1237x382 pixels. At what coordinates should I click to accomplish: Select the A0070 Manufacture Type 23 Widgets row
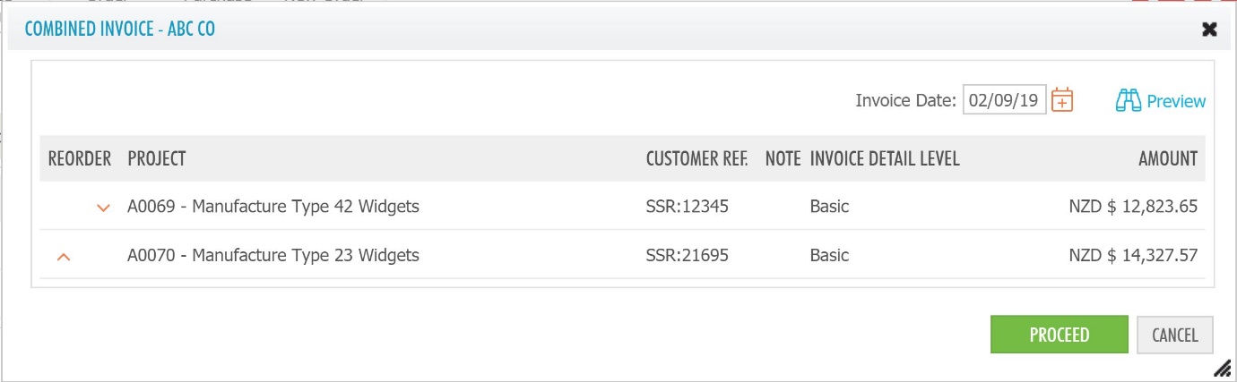coord(622,255)
